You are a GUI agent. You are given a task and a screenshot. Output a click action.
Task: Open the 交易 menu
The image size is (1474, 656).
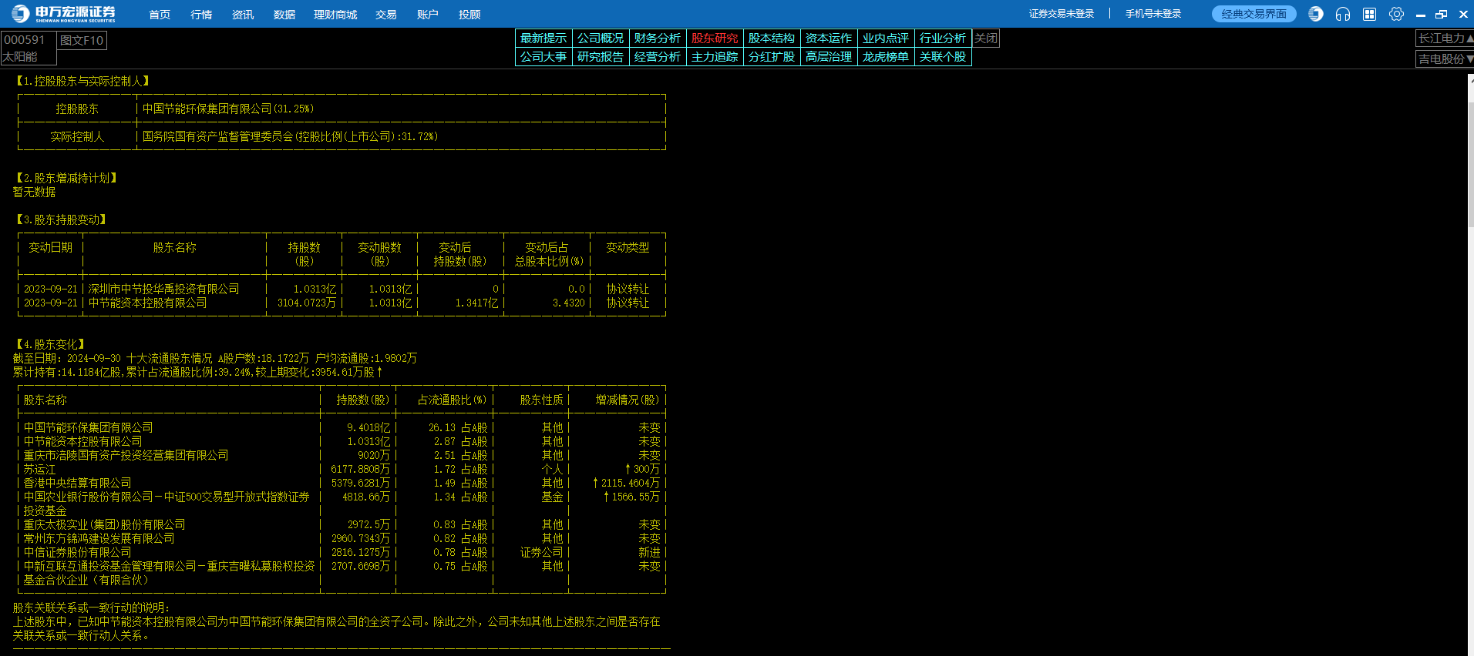386,15
